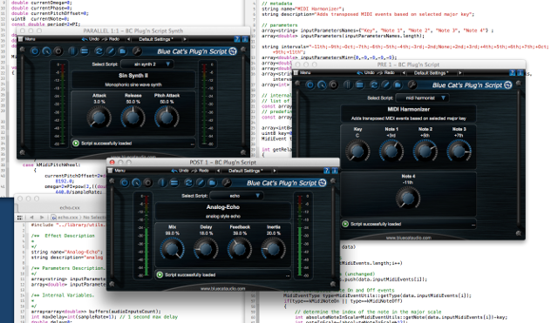Reload the script in PRE 1 window
This screenshot has width=558, height=323.
coord(374,85)
